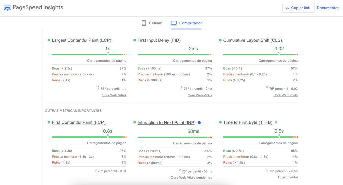This screenshot has width=343, height=185.
Task: Click the FCP value 0,8s
Action: 108,131
